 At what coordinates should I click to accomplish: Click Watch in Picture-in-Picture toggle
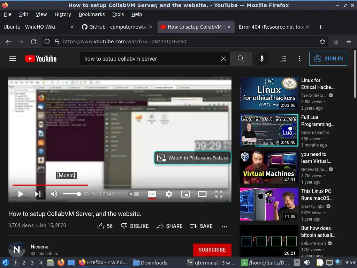[x=192, y=158]
